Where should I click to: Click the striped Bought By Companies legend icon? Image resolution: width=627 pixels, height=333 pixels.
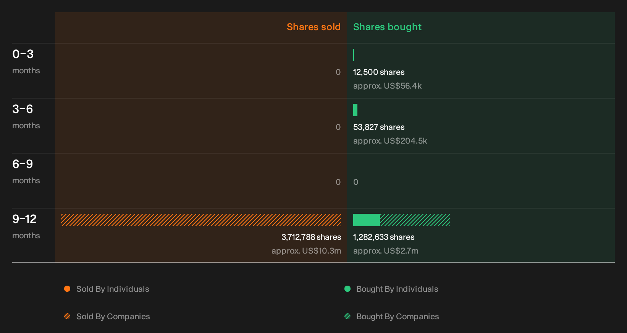pyautogui.click(x=347, y=316)
